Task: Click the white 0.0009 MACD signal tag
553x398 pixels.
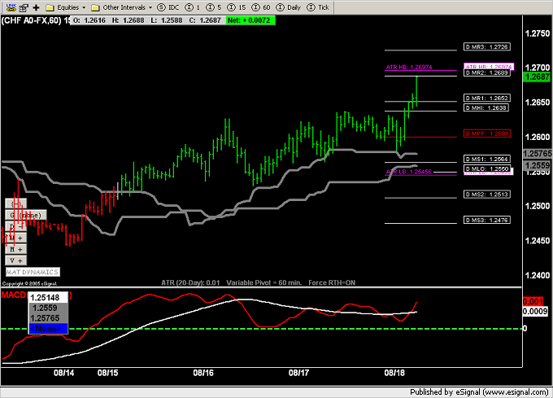Action: (535, 311)
